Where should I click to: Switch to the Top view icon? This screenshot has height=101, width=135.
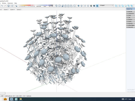coord(59,6)
